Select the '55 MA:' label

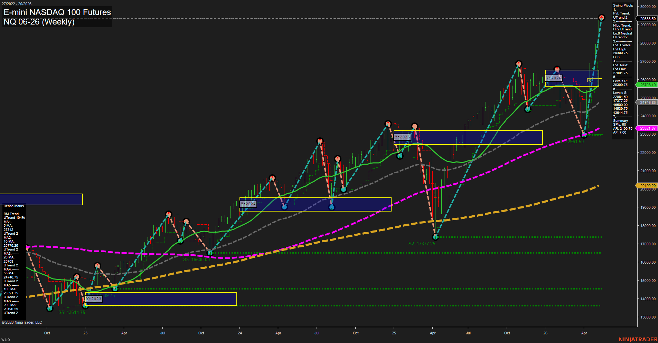[9, 273]
